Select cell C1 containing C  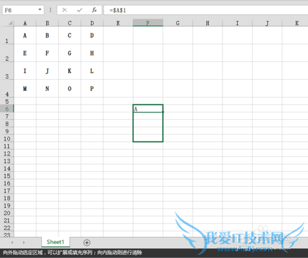(70, 35)
